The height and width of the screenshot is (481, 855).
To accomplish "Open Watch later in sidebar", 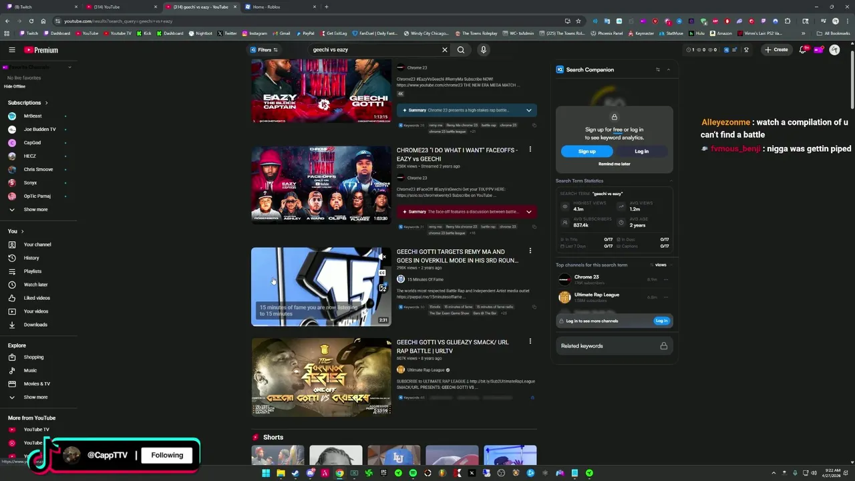I will (x=35, y=285).
